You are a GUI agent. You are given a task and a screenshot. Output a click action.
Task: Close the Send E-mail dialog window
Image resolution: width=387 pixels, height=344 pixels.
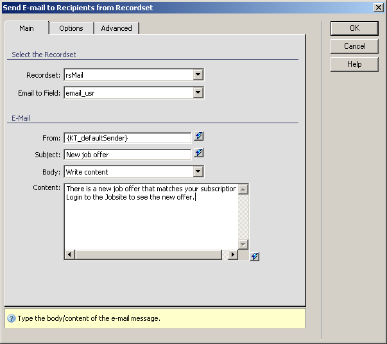[379, 6]
